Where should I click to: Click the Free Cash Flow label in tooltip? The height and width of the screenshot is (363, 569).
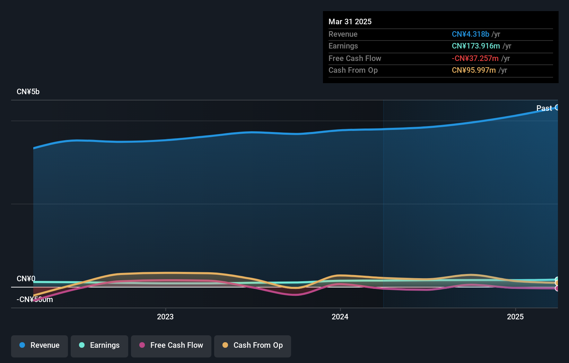pyautogui.click(x=355, y=58)
